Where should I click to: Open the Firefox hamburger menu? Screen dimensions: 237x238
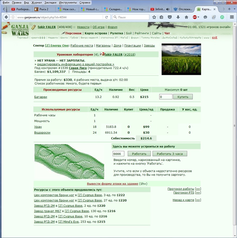(x=232, y=17)
